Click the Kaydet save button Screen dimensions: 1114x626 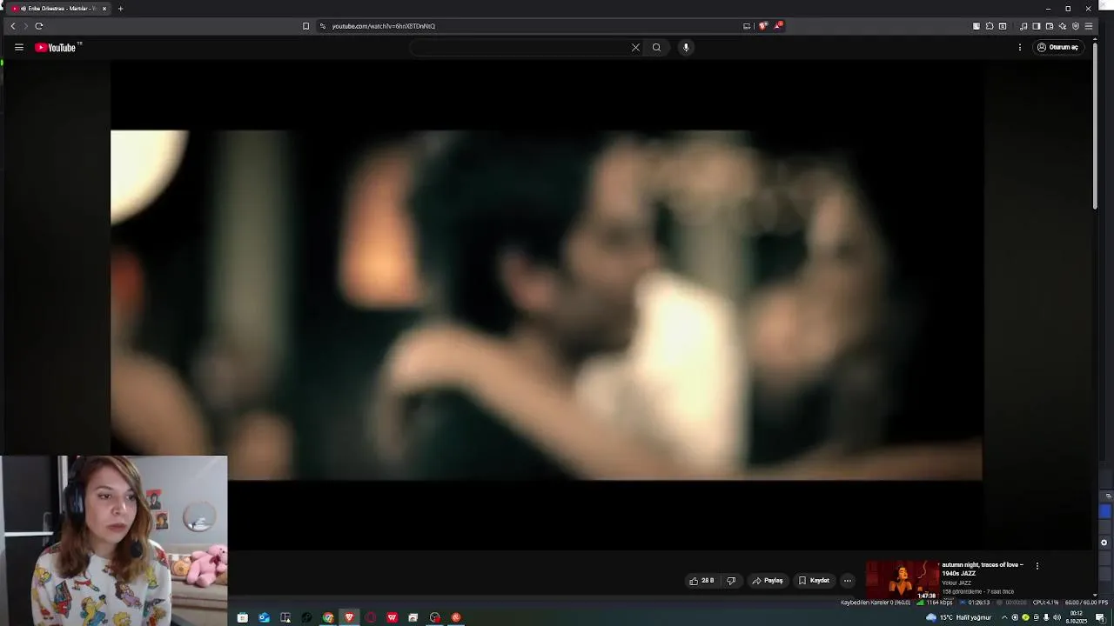(814, 581)
